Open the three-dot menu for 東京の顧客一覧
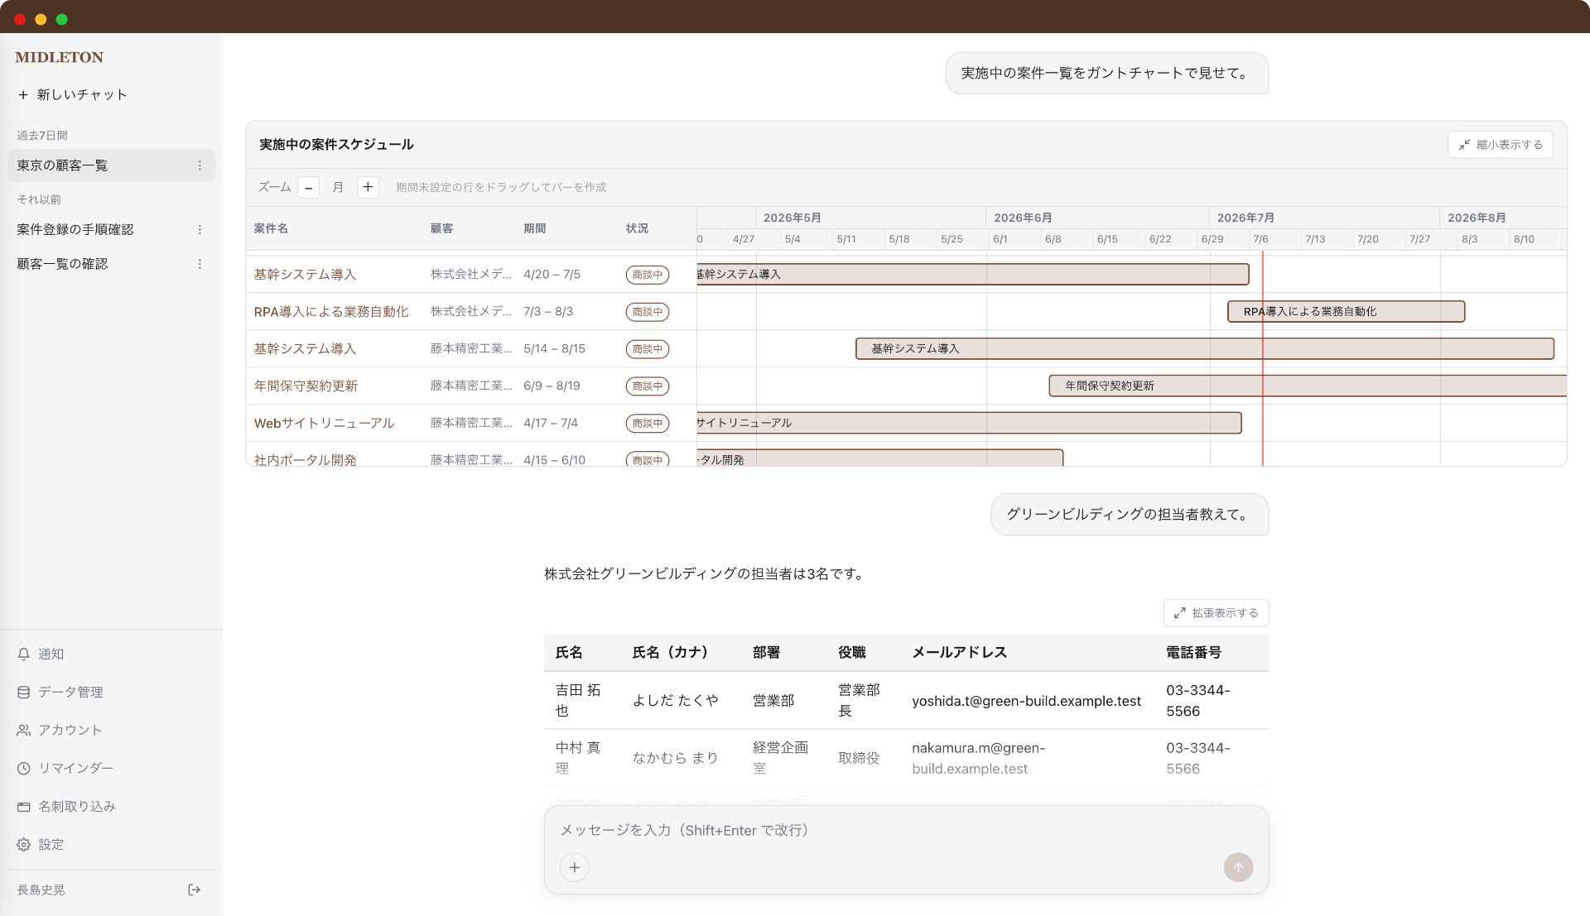Image resolution: width=1590 pixels, height=916 pixels. point(200,165)
